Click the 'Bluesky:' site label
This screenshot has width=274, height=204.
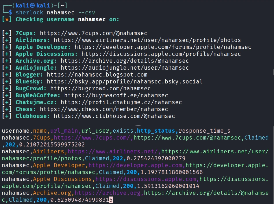pyautogui.click(x=29, y=81)
